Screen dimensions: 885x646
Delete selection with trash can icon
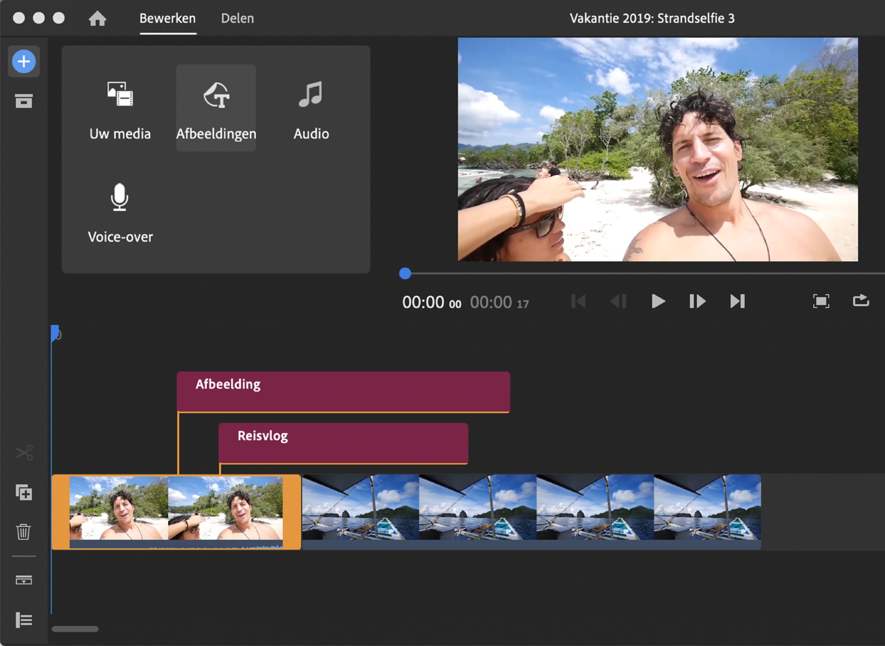pyautogui.click(x=24, y=532)
